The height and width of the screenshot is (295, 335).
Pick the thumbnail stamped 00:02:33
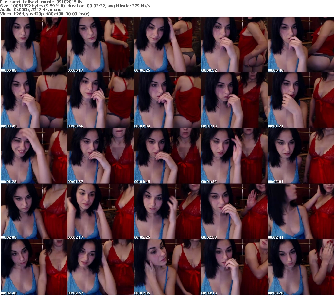pos(234,212)
